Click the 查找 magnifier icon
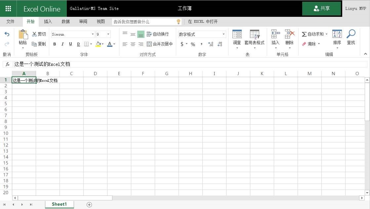Image resolution: width=370 pixels, height=209 pixels. [351, 34]
